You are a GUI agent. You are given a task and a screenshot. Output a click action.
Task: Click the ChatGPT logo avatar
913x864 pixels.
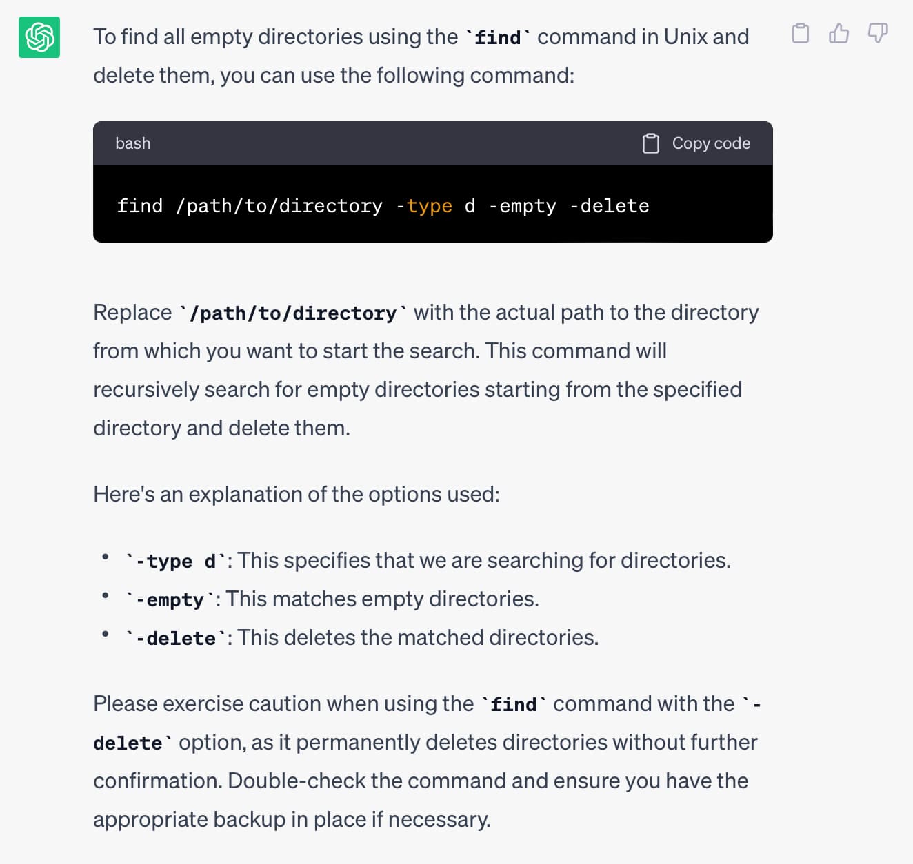[x=39, y=37]
